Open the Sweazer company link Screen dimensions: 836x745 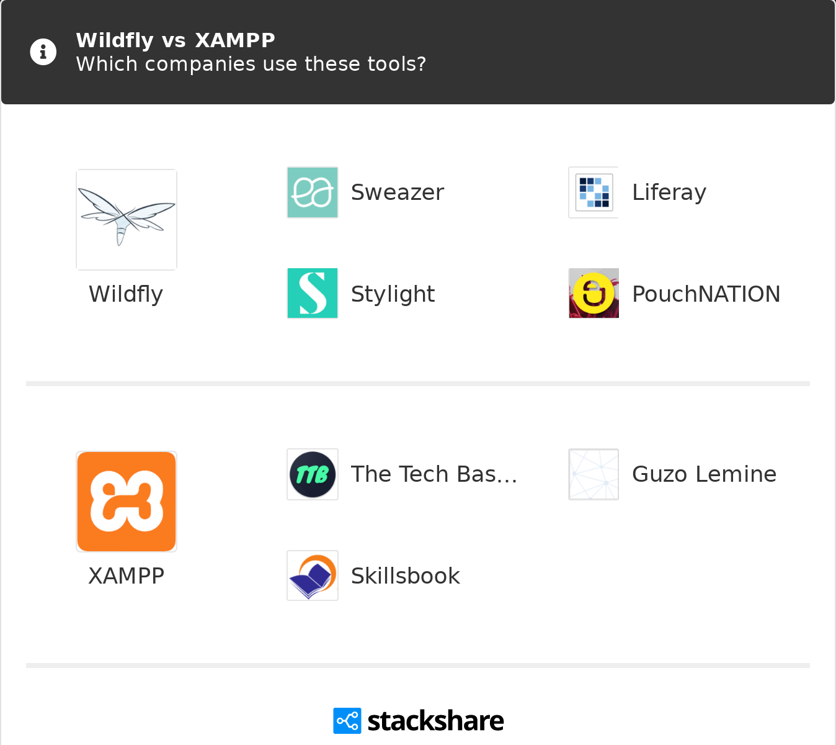398,192
